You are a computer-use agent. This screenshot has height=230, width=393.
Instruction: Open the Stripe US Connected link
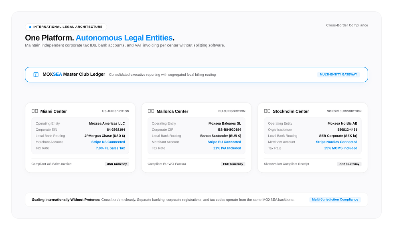(108, 142)
